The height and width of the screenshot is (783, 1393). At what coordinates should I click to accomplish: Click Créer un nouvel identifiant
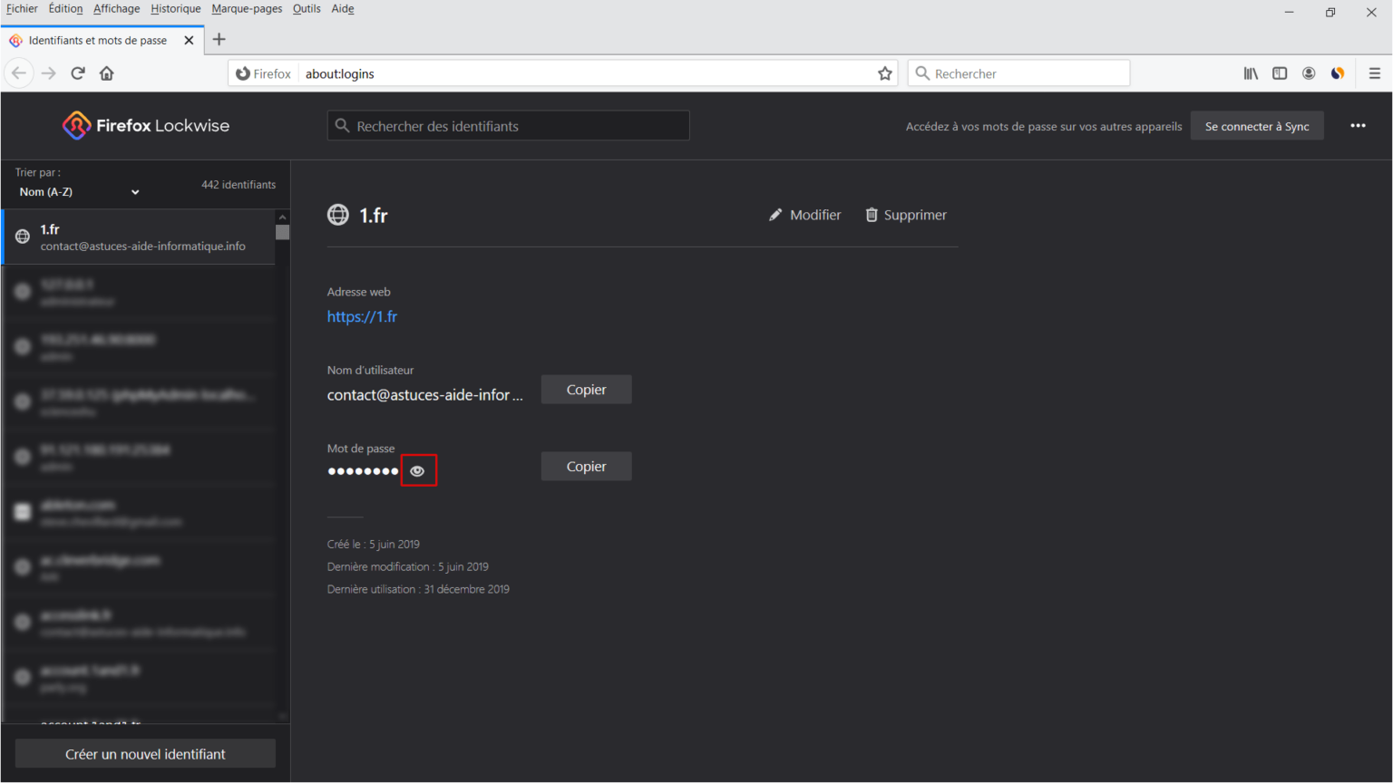[x=145, y=754]
